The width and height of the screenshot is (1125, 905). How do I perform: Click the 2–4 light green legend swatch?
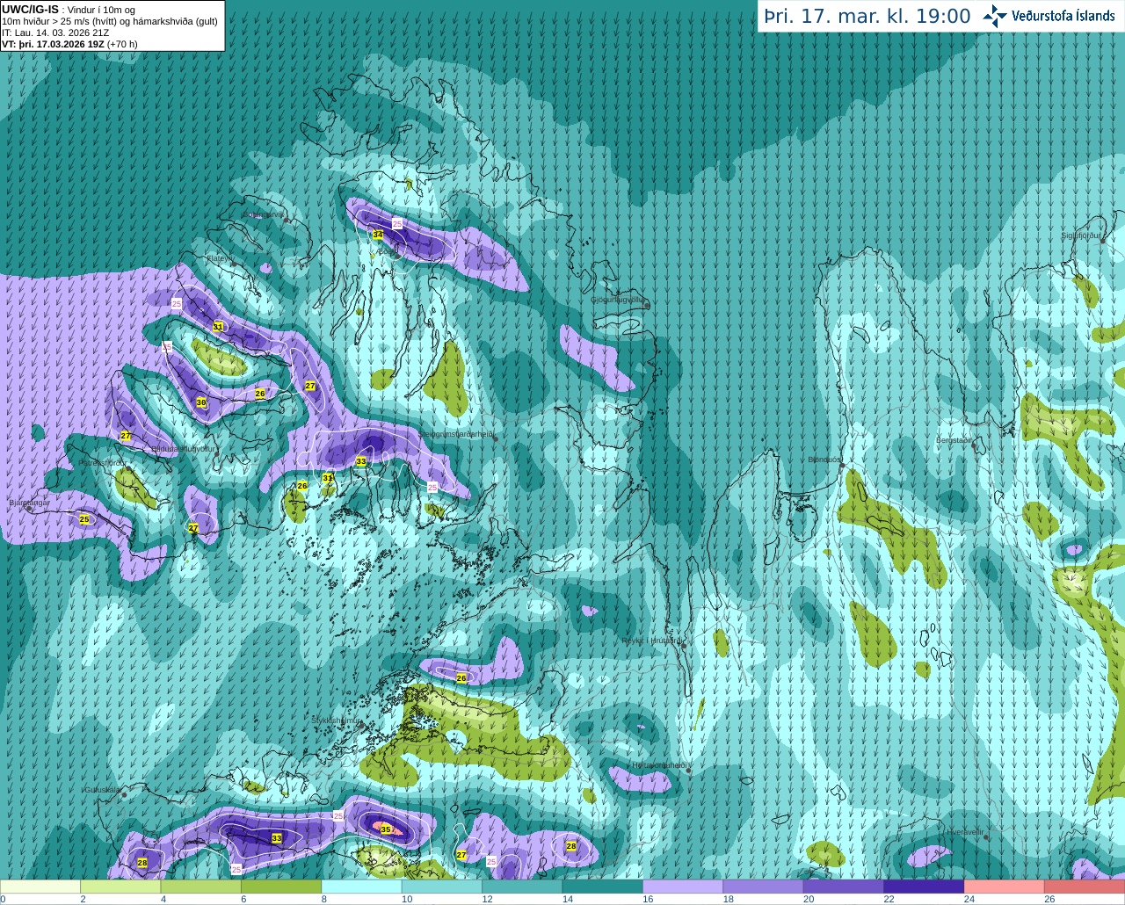(120, 887)
